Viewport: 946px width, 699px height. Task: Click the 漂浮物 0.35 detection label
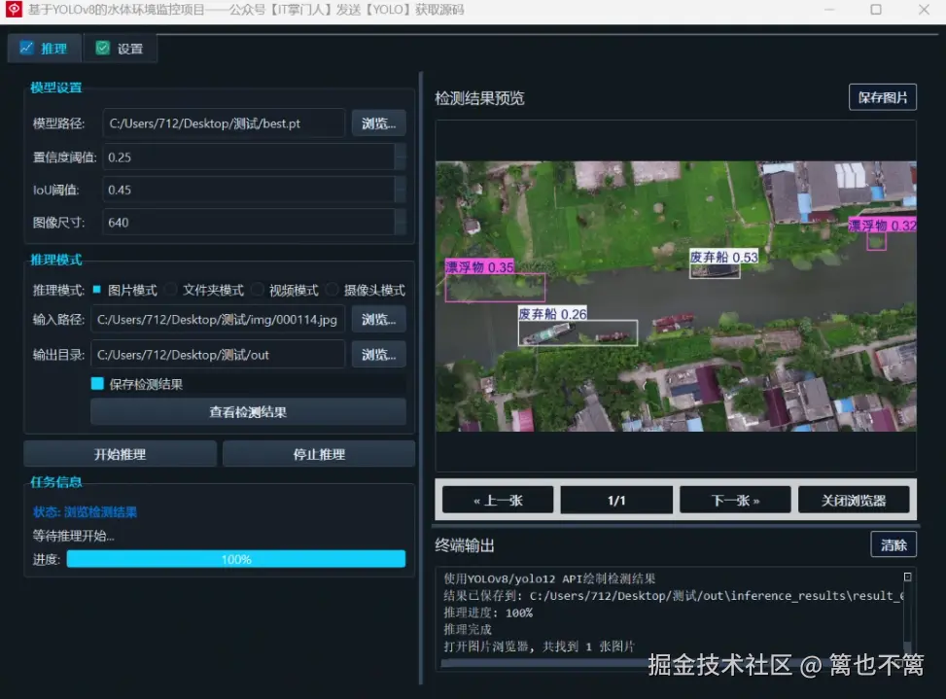[x=479, y=266]
